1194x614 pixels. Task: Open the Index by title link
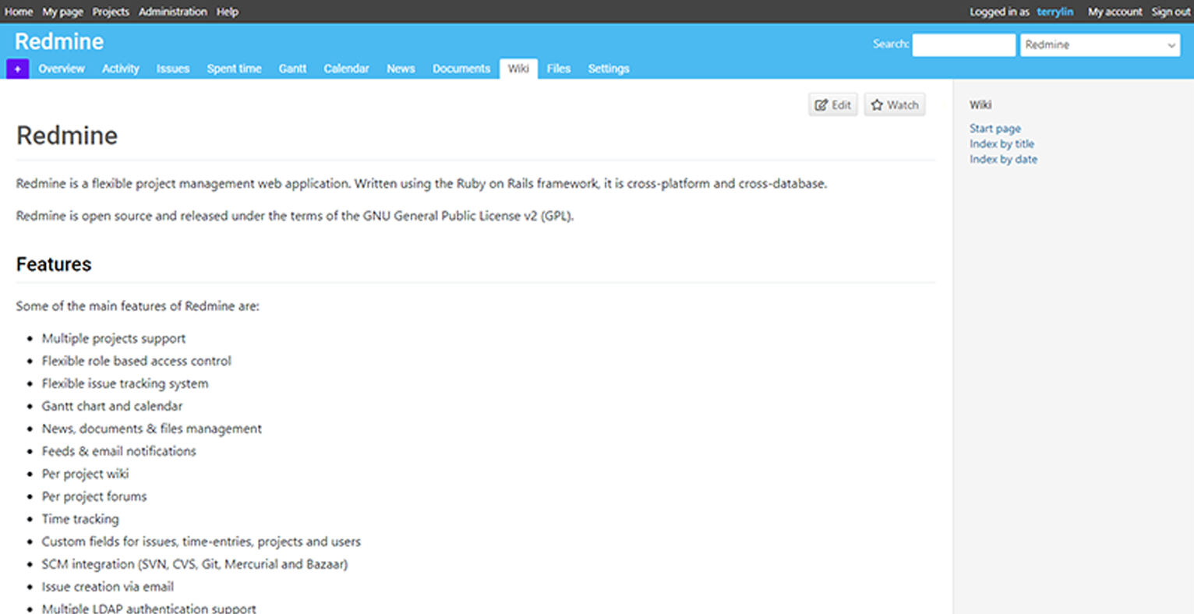[x=1001, y=143]
